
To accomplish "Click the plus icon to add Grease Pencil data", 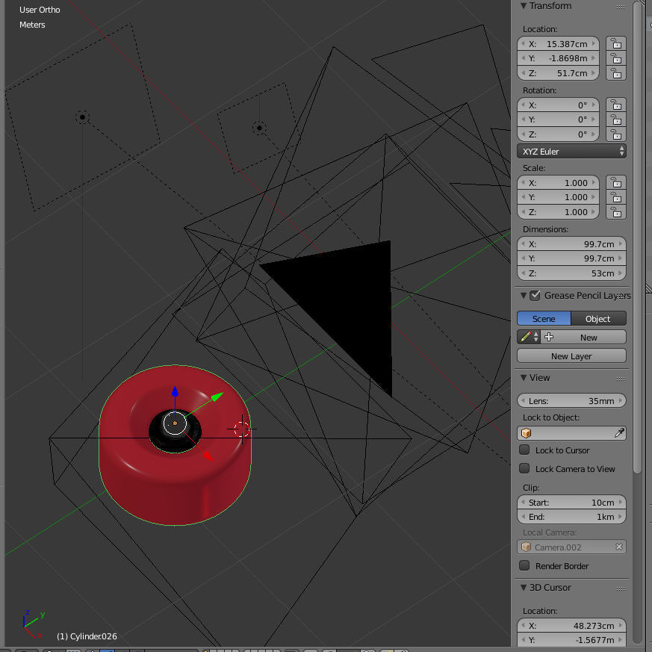I will click(x=548, y=337).
